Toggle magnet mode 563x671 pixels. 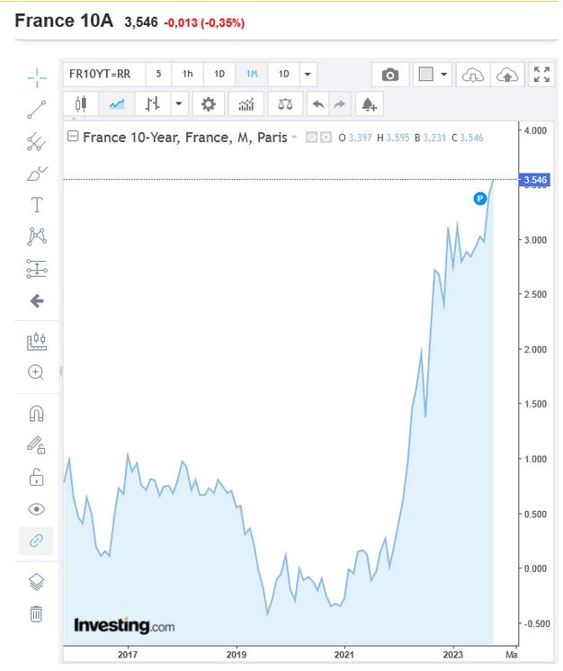point(36,414)
